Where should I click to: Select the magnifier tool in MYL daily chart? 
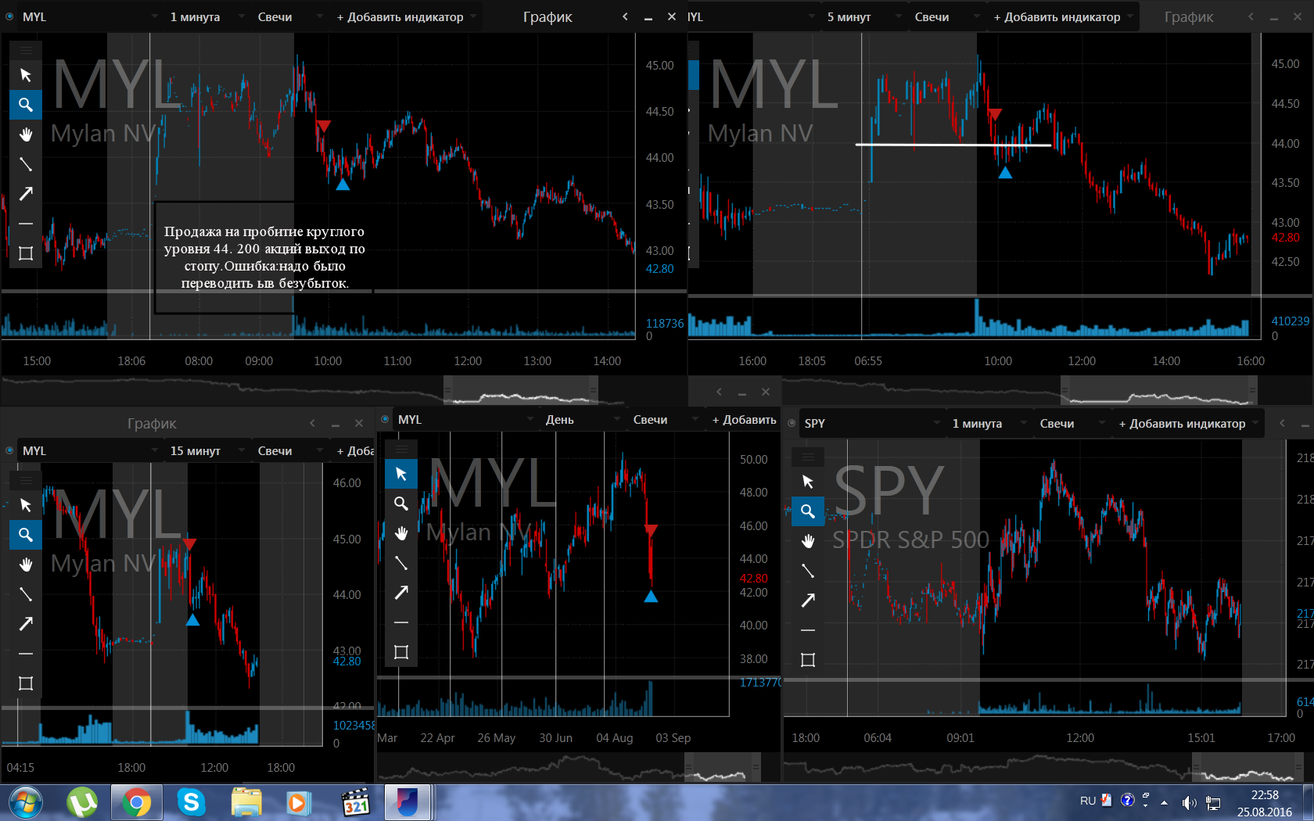click(x=401, y=504)
